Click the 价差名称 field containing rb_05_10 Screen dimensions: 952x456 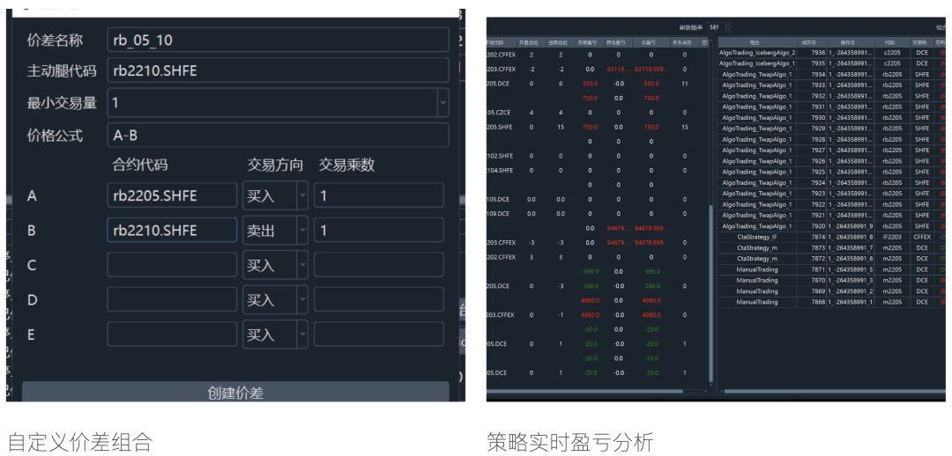pyautogui.click(x=278, y=40)
